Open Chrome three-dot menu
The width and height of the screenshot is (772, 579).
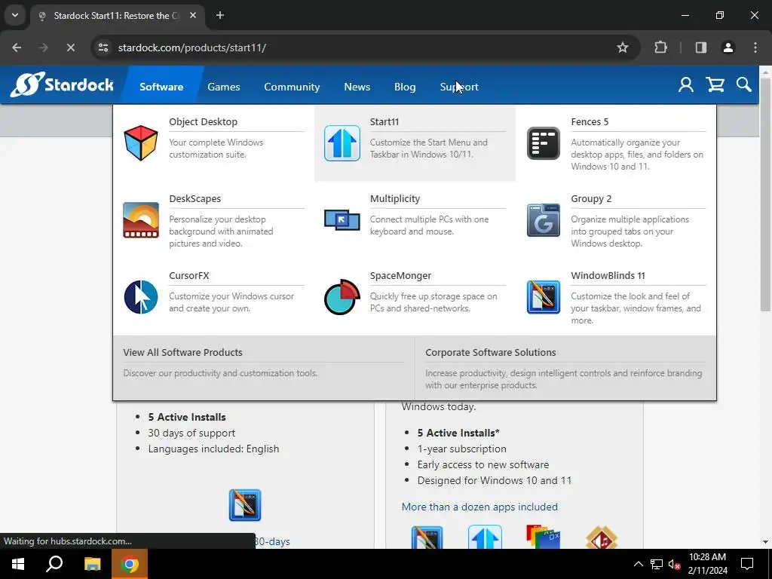[x=755, y=47]
